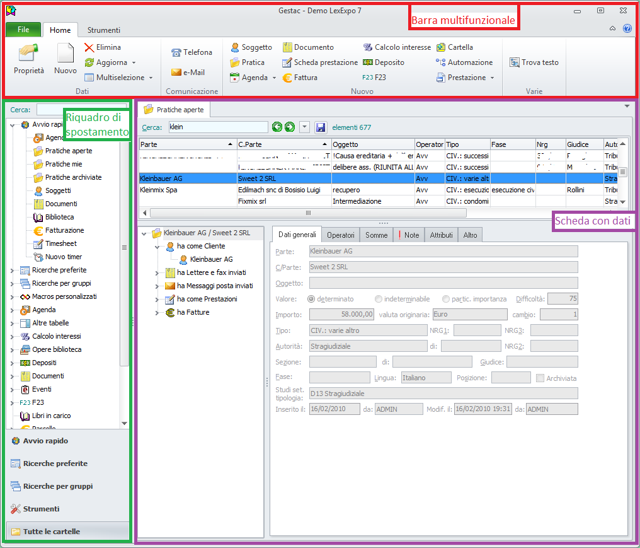Open Biblioteca in the navigation tree
This screenshot has width=640, height=548.
point(60,217)
